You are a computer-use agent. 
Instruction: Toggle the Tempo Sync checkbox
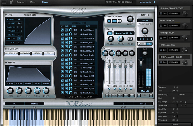coord(19,39)
